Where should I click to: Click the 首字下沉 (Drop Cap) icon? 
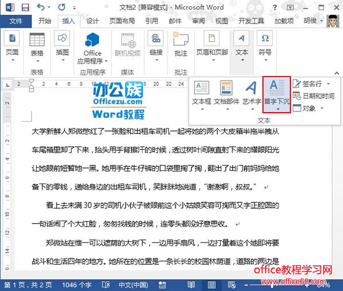coord(277,88)
